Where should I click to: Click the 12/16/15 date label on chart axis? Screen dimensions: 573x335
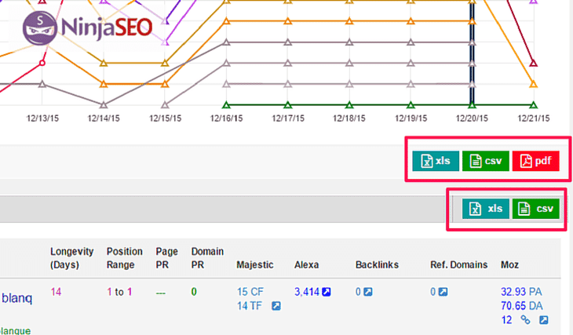[x=226, y=118]
